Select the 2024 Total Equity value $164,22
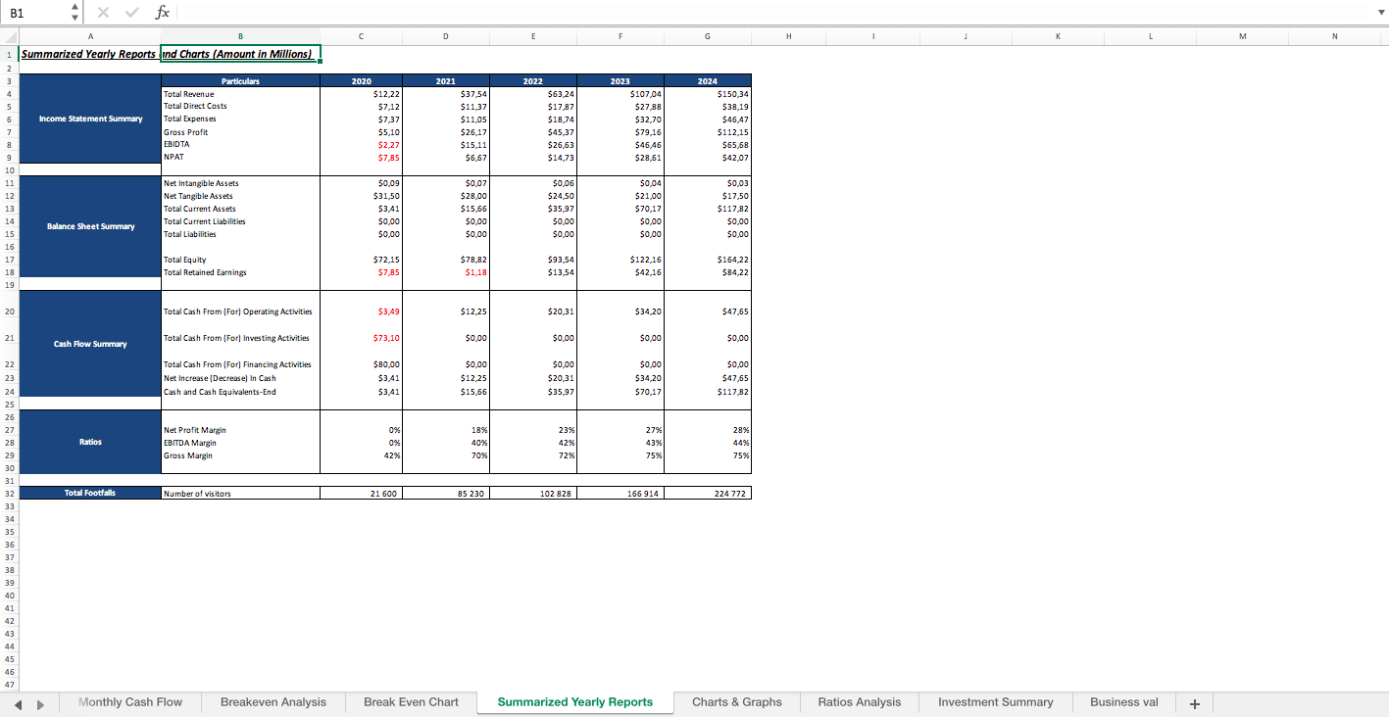The height and width of the screenshot is (717, 1389). coord(708,260)
